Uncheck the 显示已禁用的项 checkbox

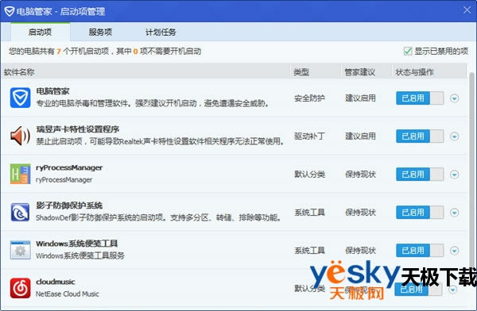point(408,51)
